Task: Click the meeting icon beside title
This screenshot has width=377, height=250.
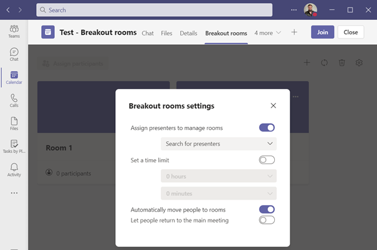Action: tap(48, 32)
